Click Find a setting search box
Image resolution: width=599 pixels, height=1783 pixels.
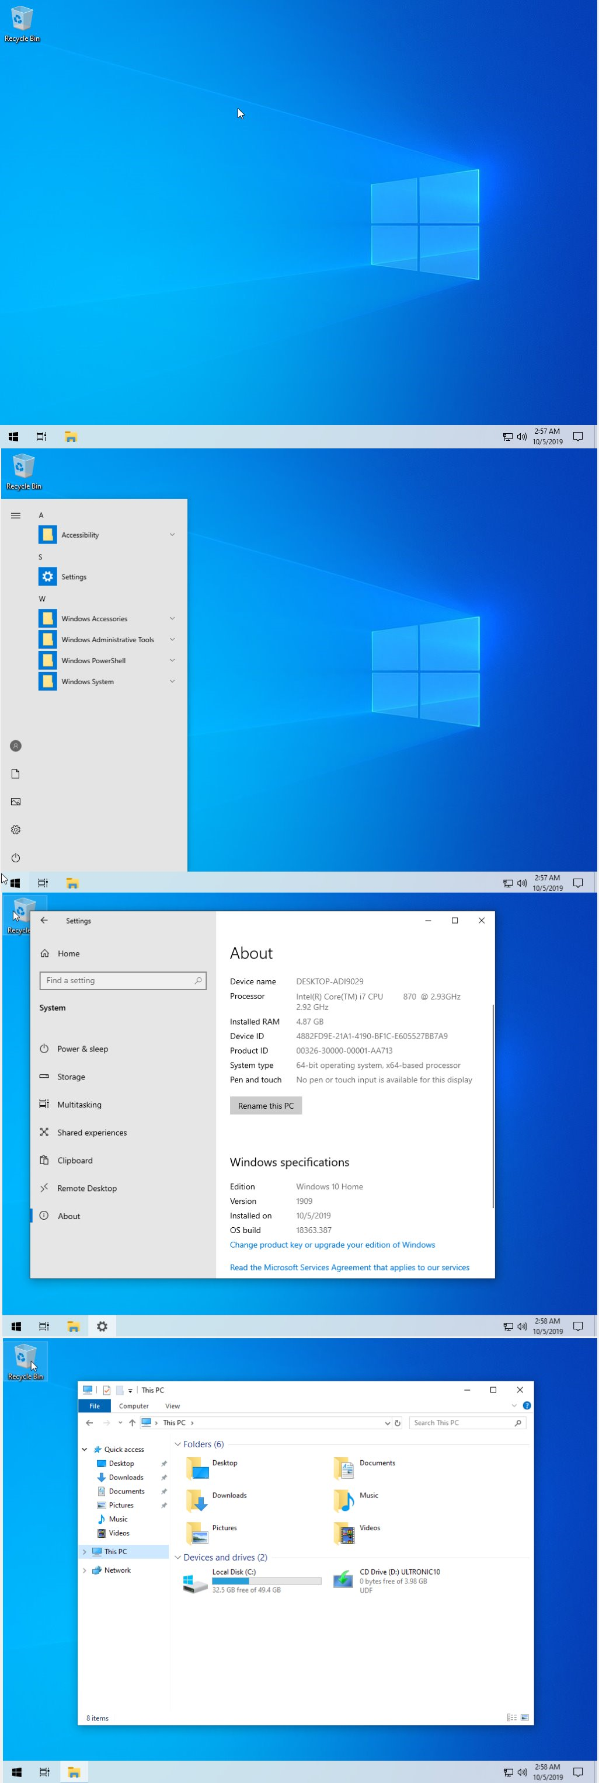123,980
